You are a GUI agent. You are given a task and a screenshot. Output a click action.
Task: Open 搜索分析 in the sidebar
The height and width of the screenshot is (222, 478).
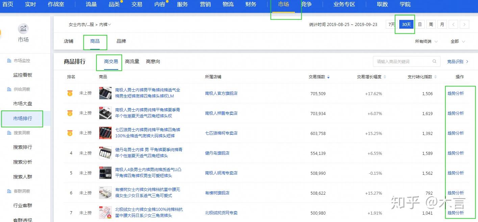[23, 162]
